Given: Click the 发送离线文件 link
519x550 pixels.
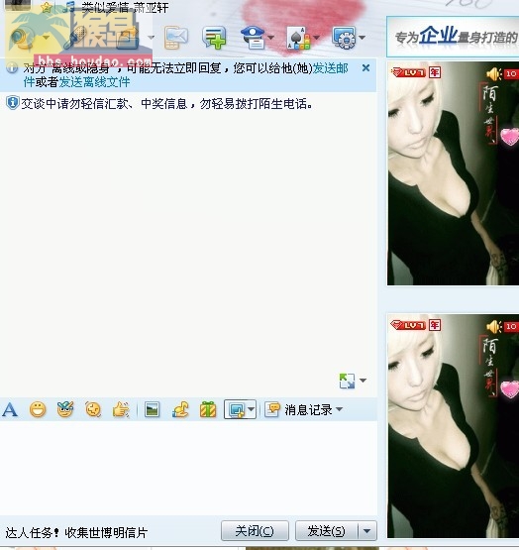Looking at the screenshot, I should tap(94, 82).
